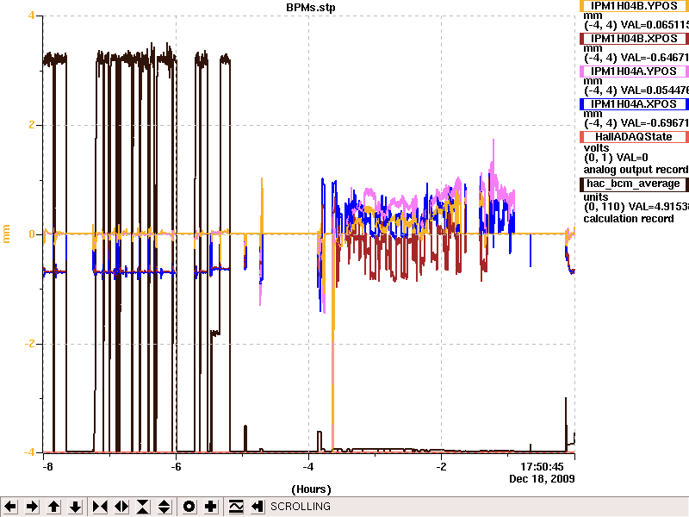Select IPM1H04A.YPOS curve in the legend
Image resolution: width=689 pixels, height=517 pixels.
click(x=634, y=72)
